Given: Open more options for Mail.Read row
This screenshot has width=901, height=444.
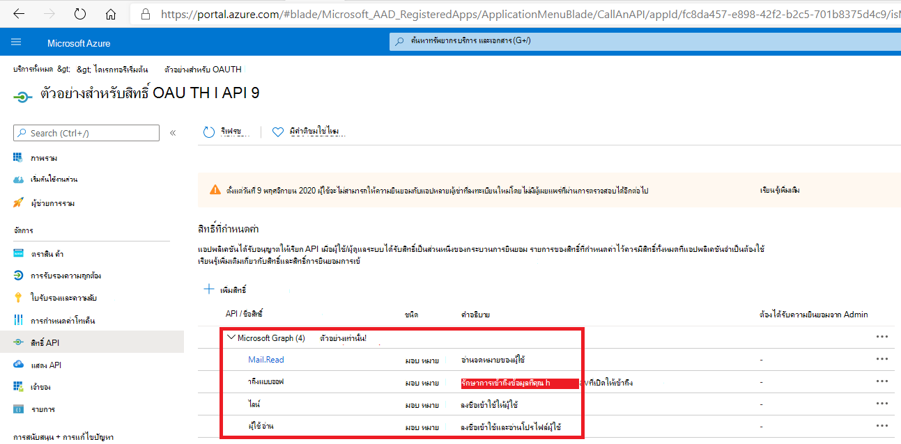Looking at the screenshot, I should point(882,359).
